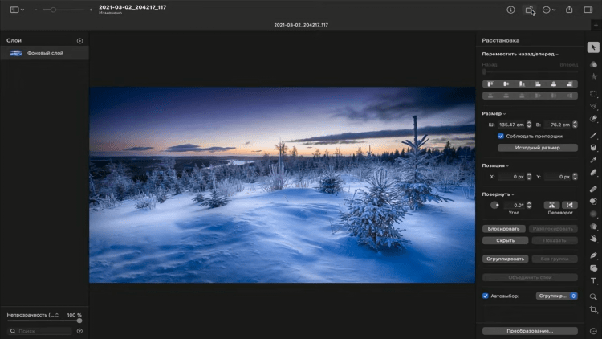602x339 pixels.
Task: Open the ellipsis more-options menu
Action: [x=549, y=10]
